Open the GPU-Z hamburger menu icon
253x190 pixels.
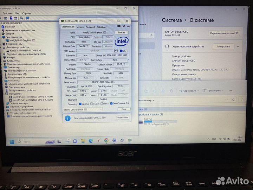[128, 26]
